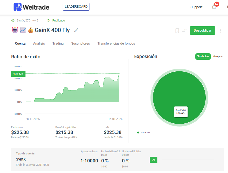This screenshot has width=228, height=173.
Task: Click the chart end date 14.01.2026
Action: [115, 119]
